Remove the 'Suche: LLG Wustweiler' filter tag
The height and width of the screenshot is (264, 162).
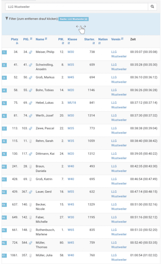pos(74,19)
